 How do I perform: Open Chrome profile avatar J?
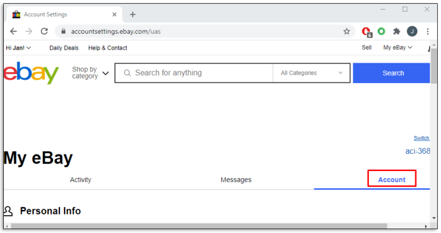[x=412, y=31]
